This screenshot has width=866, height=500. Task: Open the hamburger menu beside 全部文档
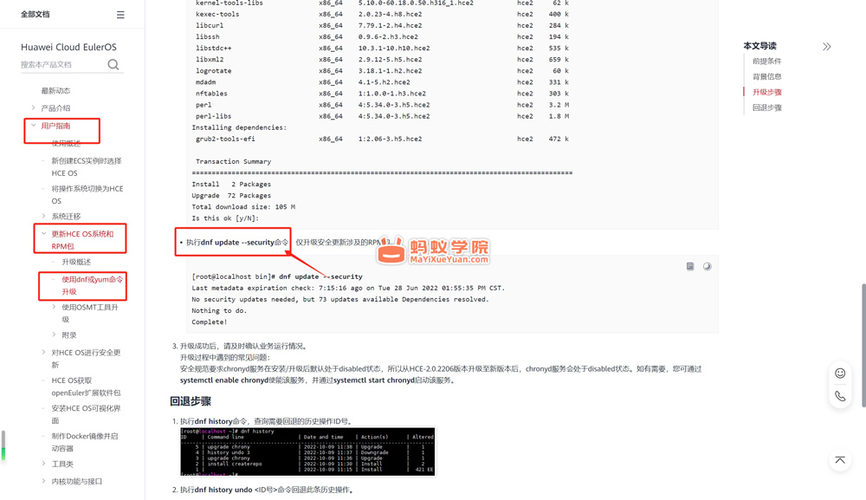point(120,15)
